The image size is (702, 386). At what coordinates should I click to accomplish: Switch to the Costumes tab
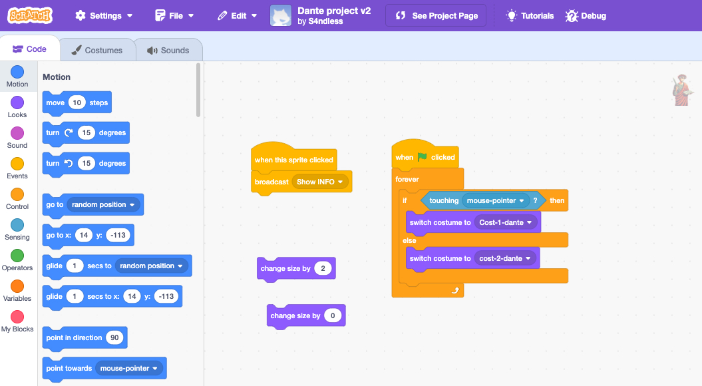97,50
